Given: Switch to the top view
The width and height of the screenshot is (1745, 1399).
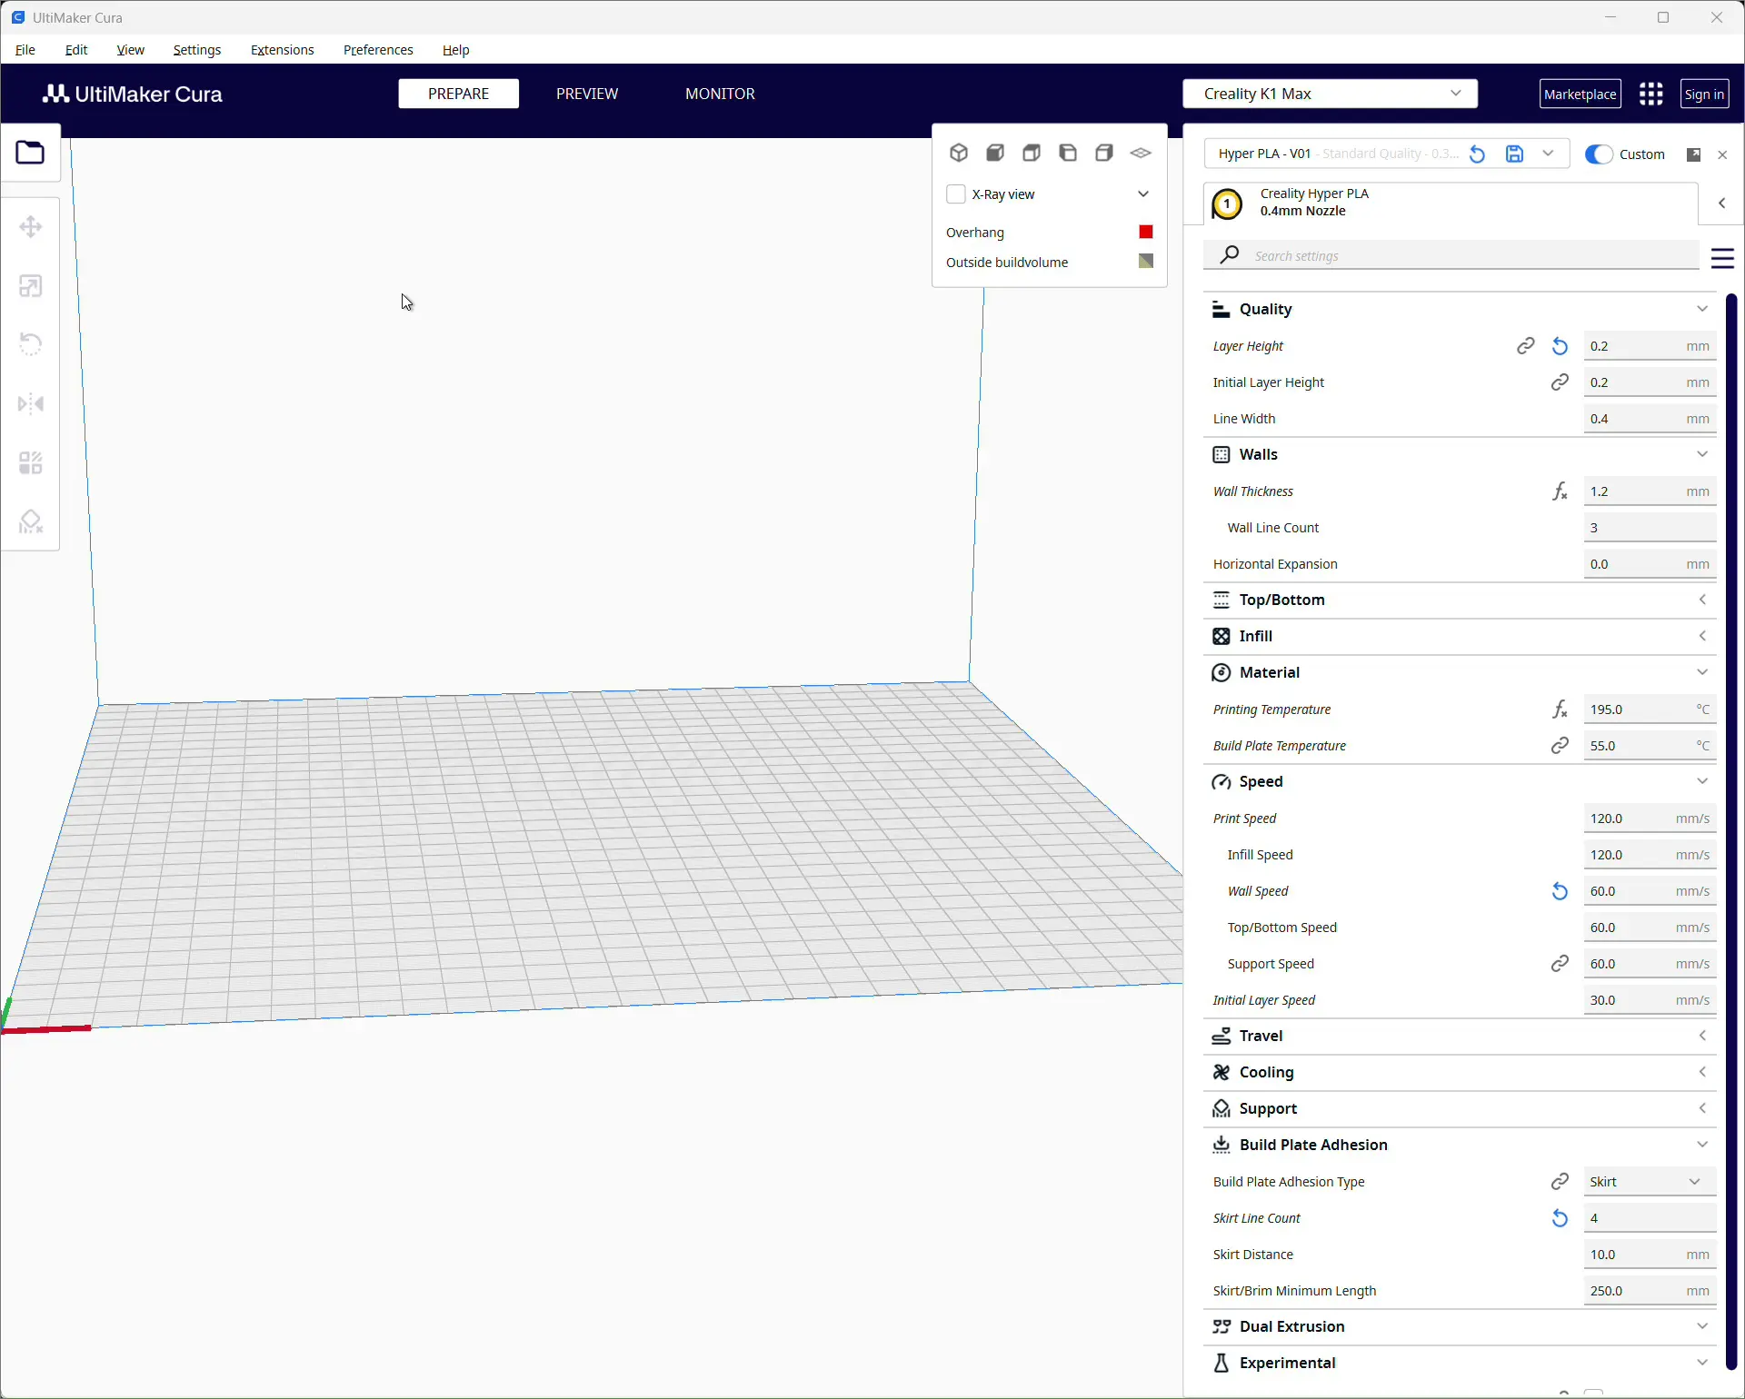Looking at the screenshot, I should coord(1031,153).
